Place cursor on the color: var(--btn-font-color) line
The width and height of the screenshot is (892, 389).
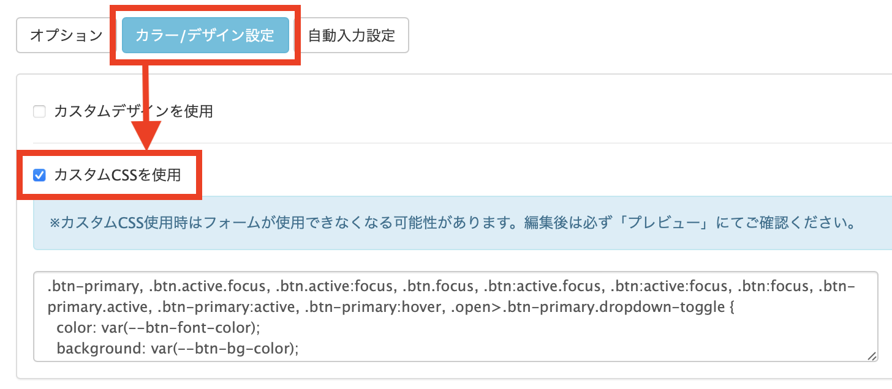[158, 328]
